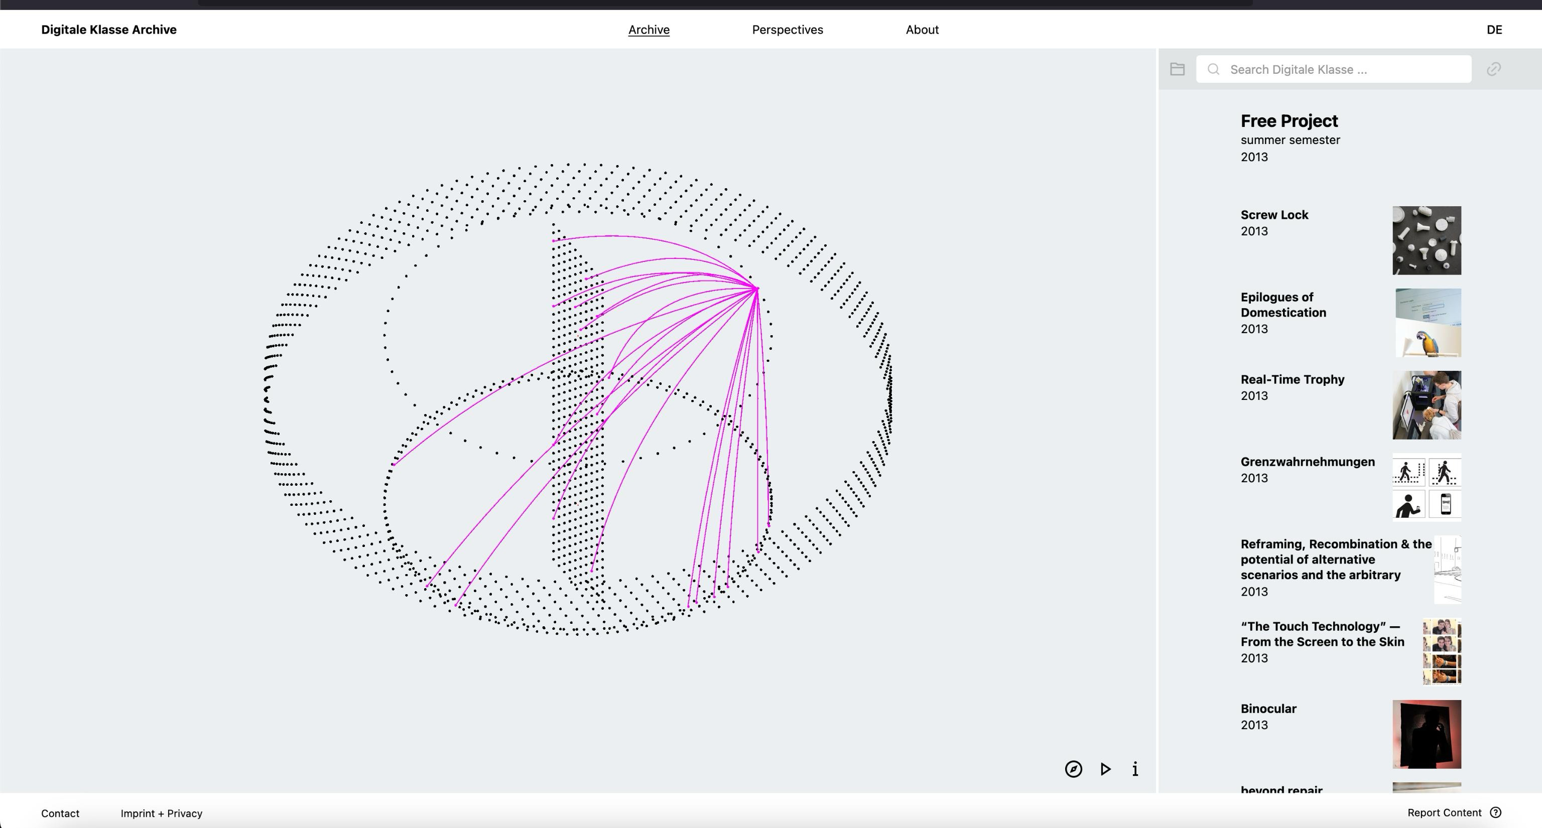The width and height of the screenshot is (1542, 828).
Task: Open the About page
Action: point(922,30)
